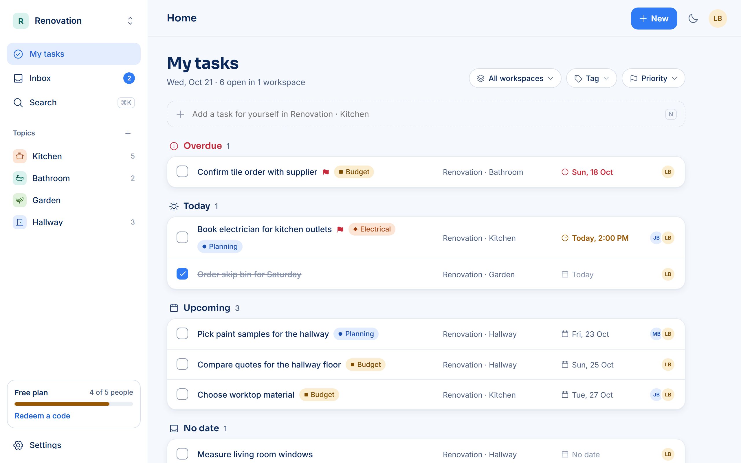Screen dimensions: 741x463
Task: Click the Redeem a code link
Action: [x=42, y=416]
